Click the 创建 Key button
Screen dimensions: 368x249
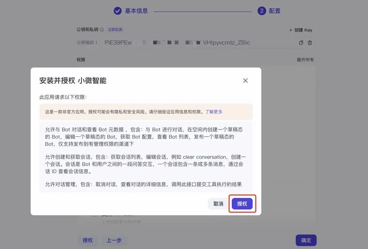pyautogui.click(x=301, y=30)
